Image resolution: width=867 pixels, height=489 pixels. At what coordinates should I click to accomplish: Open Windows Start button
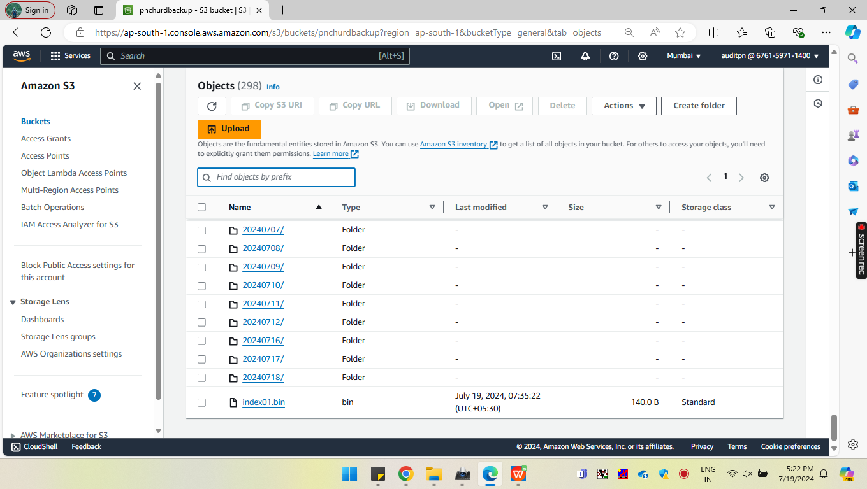349,474
